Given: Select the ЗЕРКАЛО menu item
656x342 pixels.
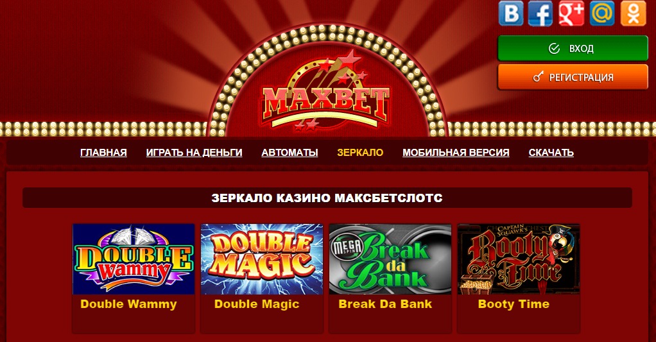Looking at the screenshot, I should 360,153.
